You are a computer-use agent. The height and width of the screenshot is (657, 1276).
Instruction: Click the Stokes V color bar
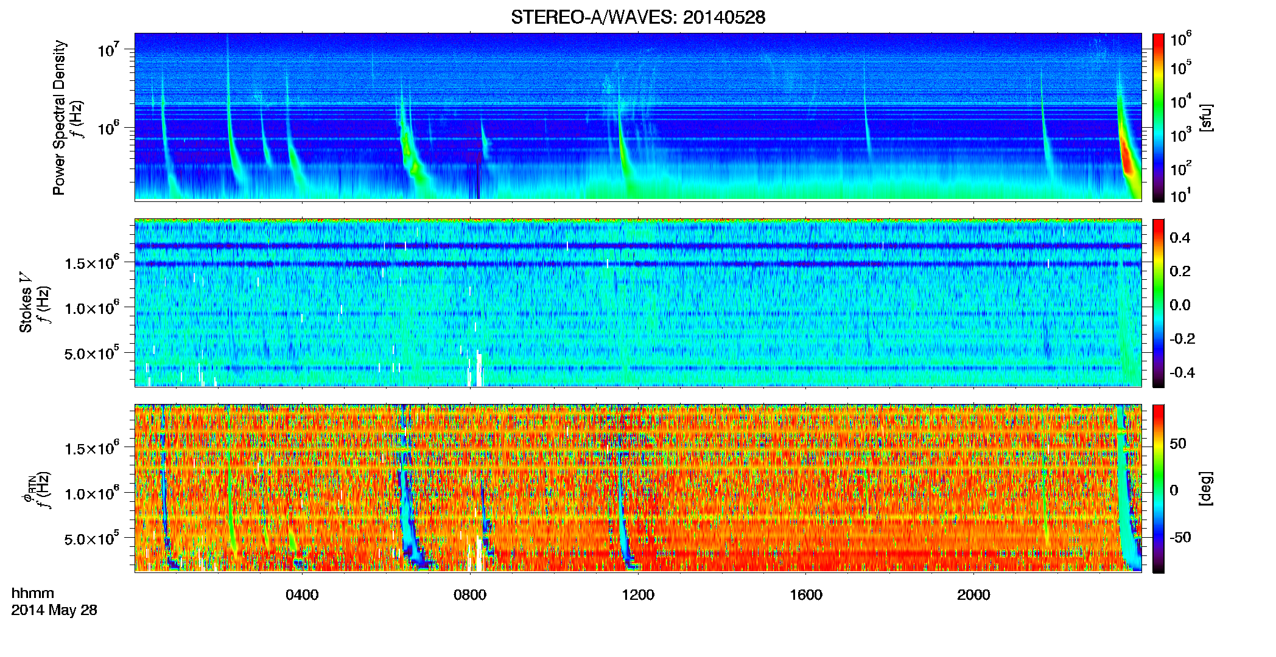(1159, 303)
